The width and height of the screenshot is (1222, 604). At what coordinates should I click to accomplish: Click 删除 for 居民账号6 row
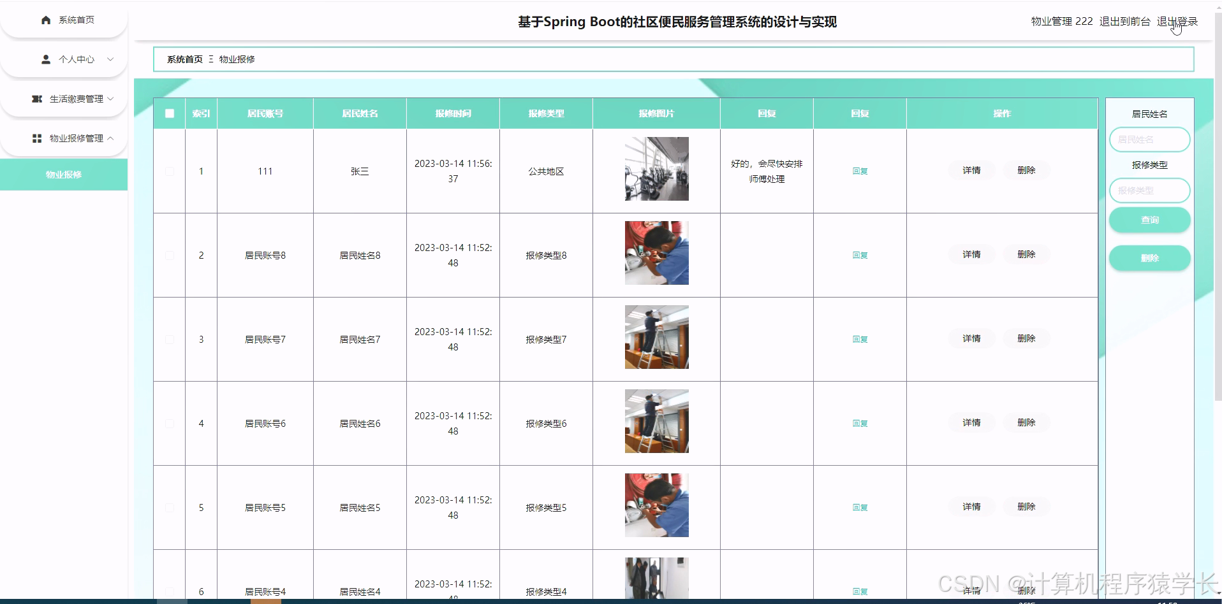pyautogui.click(x=1026, y=422)
